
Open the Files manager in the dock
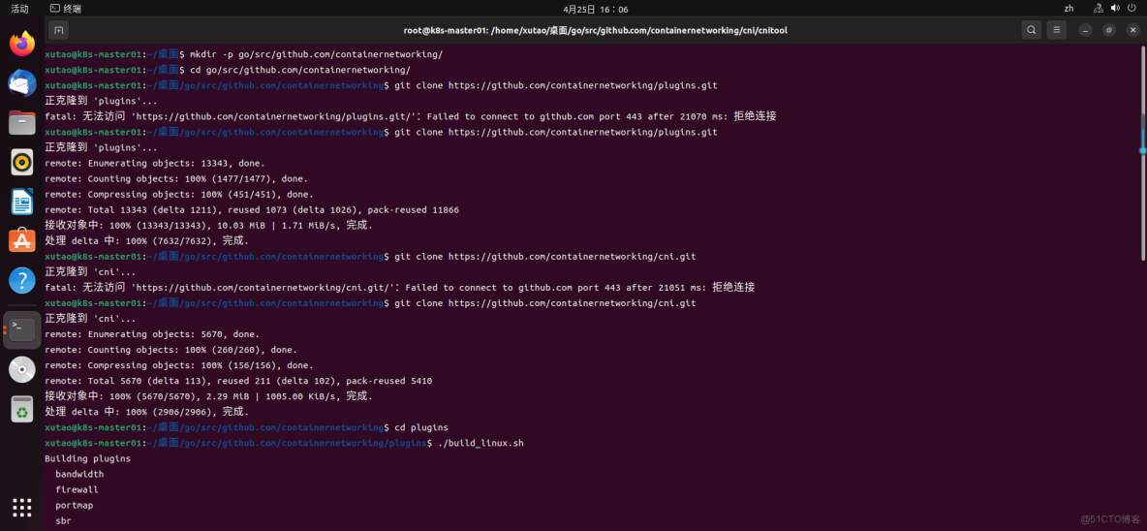22,122
